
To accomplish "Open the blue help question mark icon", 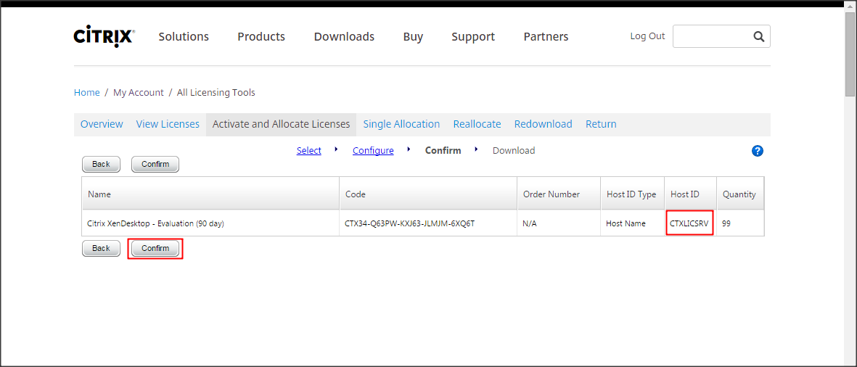I will coord(758,151).
